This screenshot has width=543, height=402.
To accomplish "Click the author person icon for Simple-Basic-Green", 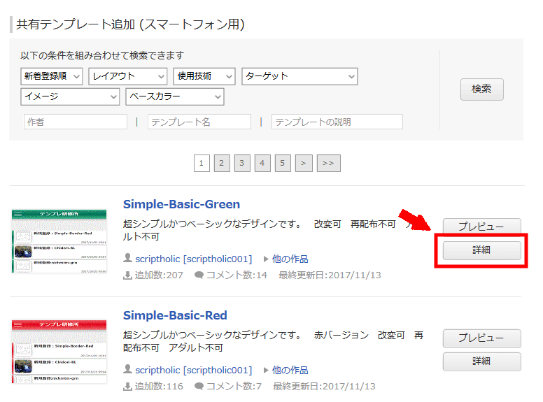I will [x=128, y=258].
